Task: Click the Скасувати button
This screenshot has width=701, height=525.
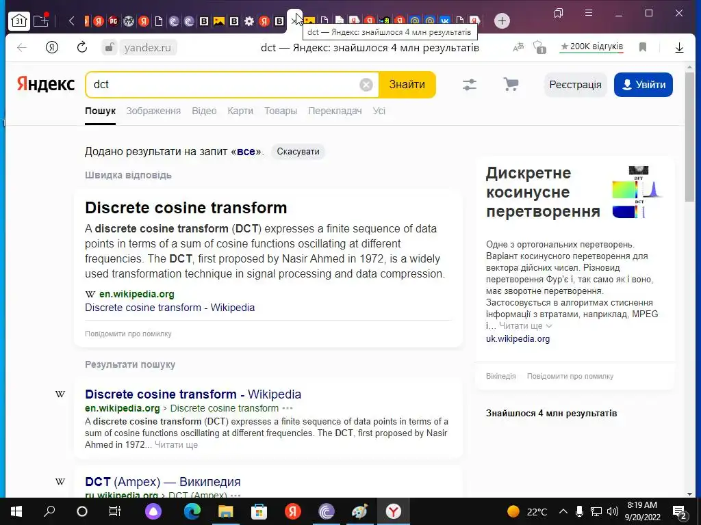Action: [298, 151]
